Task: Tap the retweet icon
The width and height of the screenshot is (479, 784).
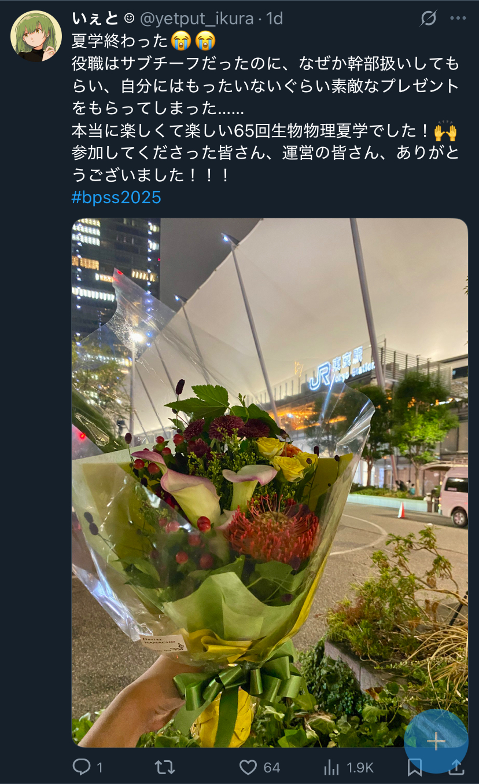Action: (x=165, y=768)
